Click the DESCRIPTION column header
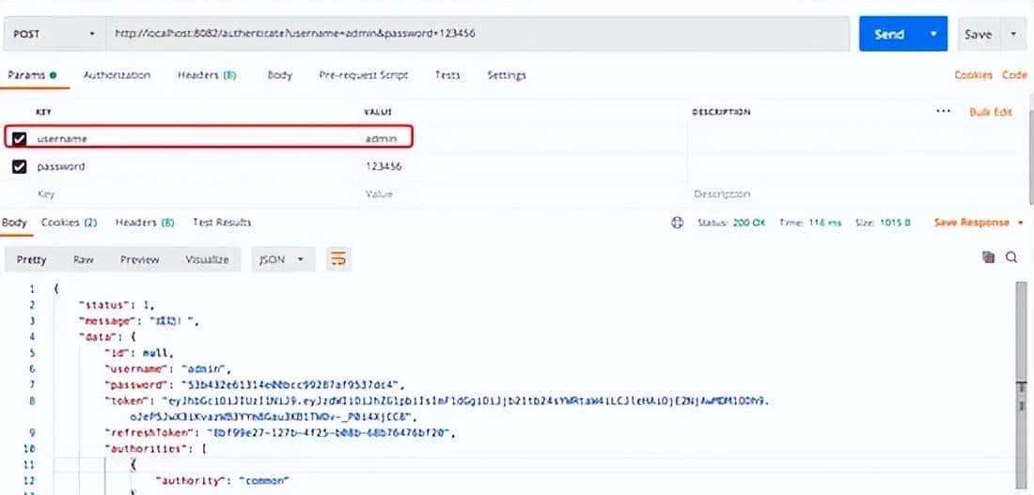 (721, 112)
